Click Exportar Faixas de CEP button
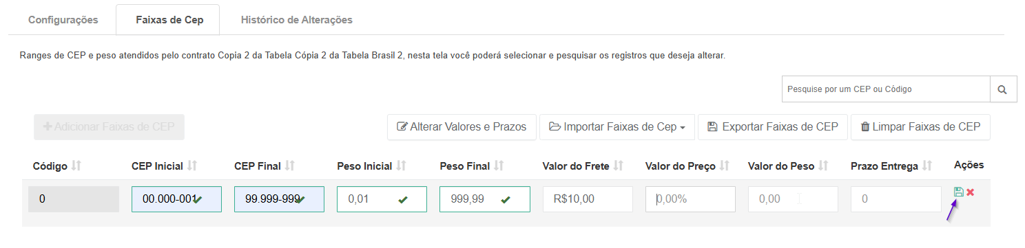Image resolution: width=1025 pixels, height=248 pixels. tap(773, 127)
